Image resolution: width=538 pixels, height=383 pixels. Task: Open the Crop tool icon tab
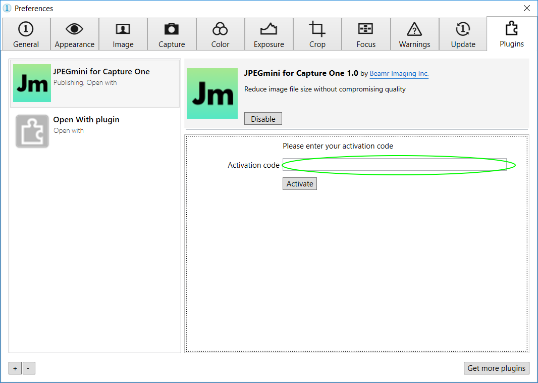point(317,34)
